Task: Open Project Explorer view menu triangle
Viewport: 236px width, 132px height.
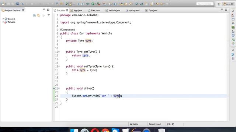Action: [49, 15]
